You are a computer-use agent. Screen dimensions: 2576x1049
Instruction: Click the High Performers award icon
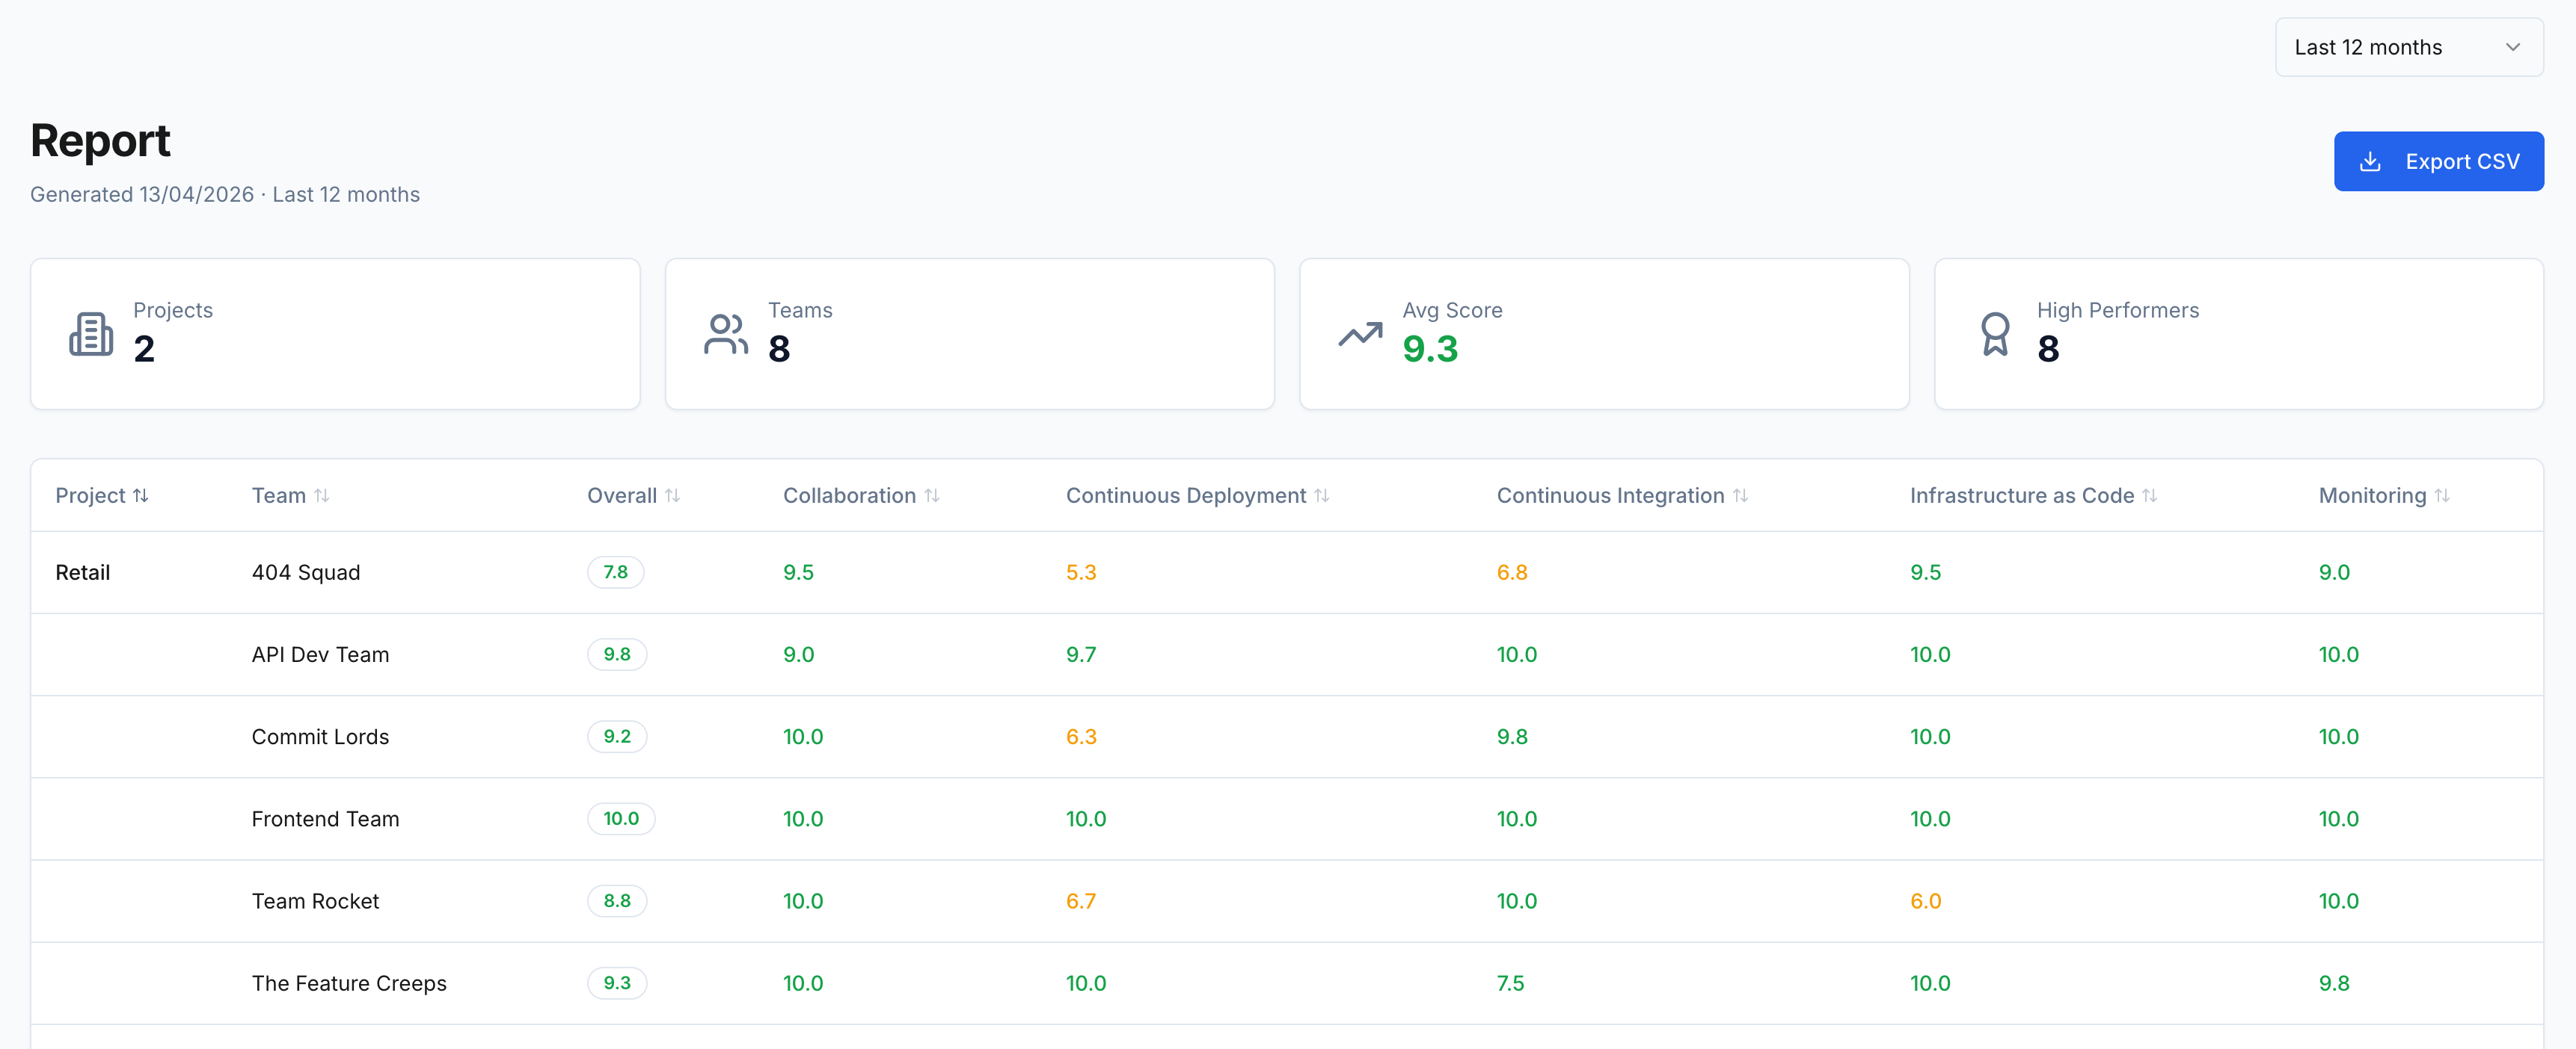coord(1994,334)
